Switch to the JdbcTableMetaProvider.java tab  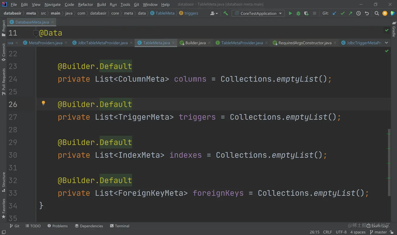[x=103, y=43]
